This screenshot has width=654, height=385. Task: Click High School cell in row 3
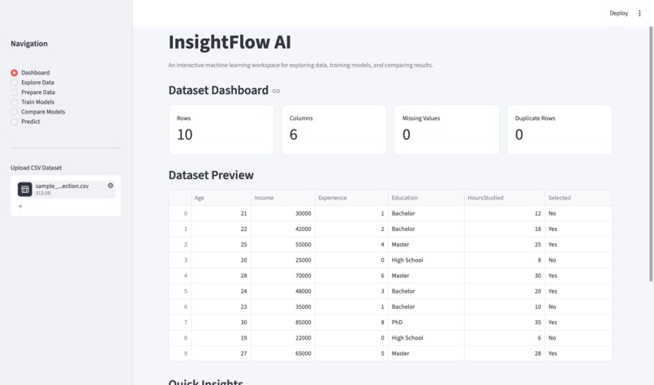point(426,260)
